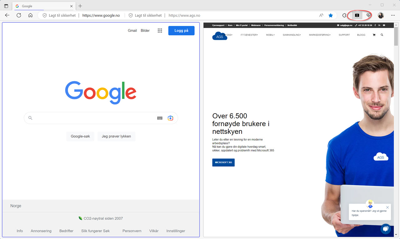
Task: Close the chat help popup
Action: [387, 207]
